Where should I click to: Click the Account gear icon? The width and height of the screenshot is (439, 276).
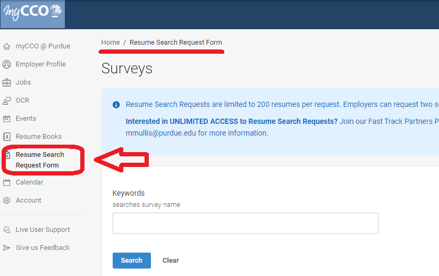[x=7, y=200]
